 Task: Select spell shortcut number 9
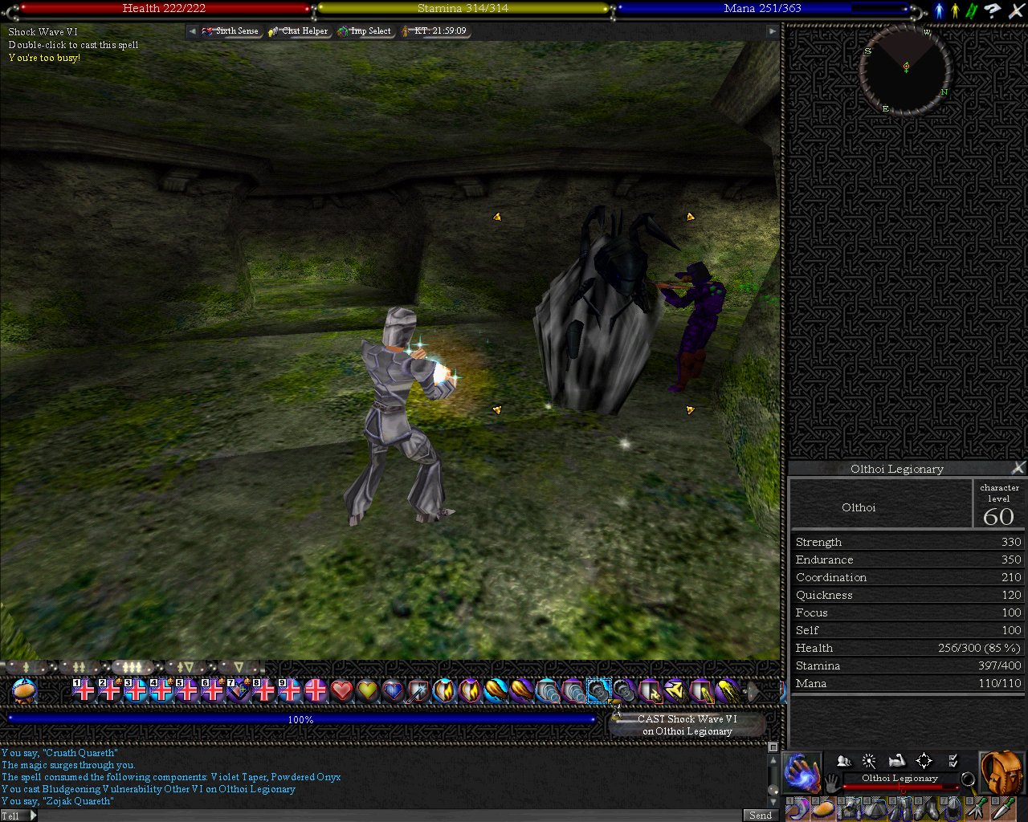coord(290,690)
